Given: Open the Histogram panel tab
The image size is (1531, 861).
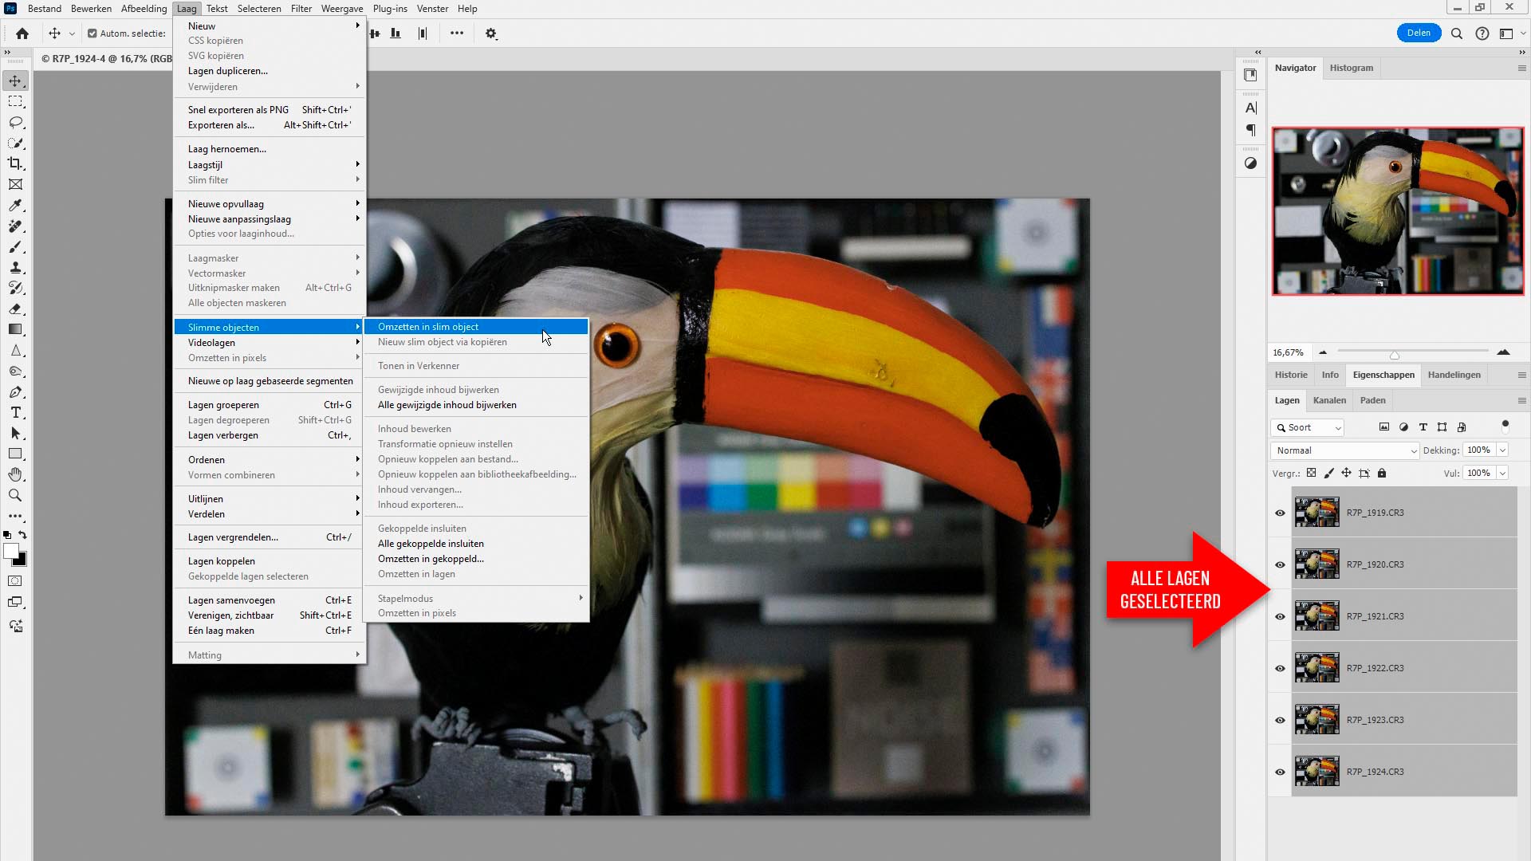Looking at the screenshot, I should [x=1351, y=68].
